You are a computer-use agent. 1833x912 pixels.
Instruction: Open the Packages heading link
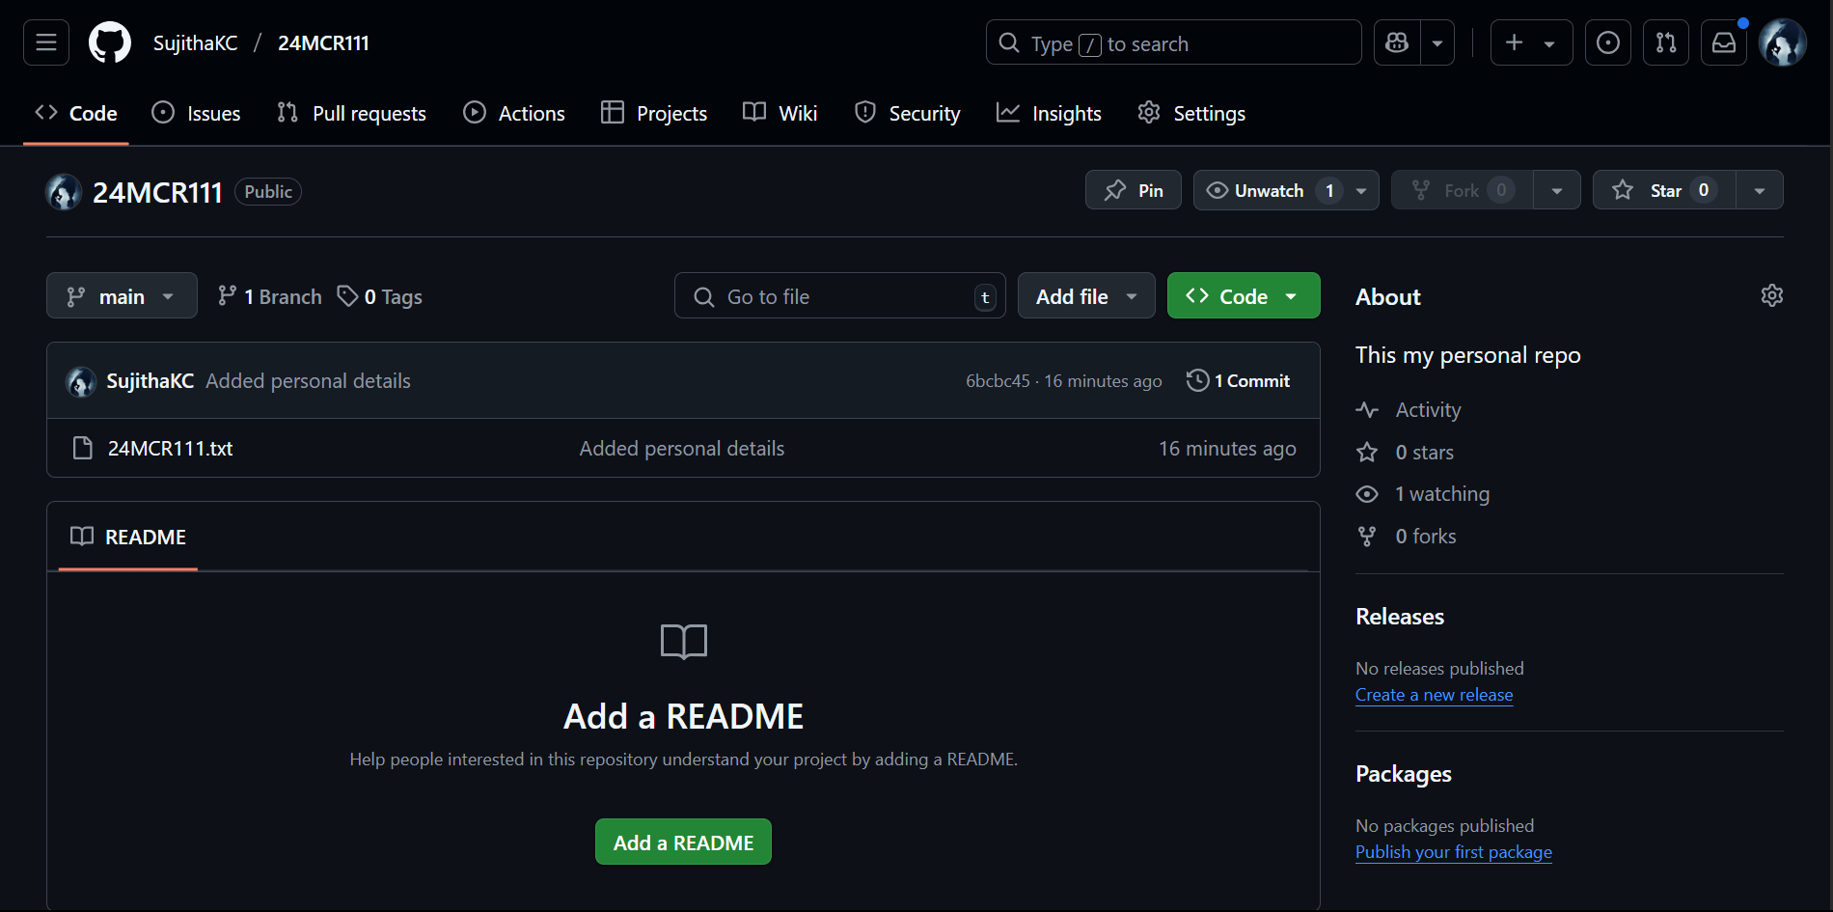pos(1403,773)
